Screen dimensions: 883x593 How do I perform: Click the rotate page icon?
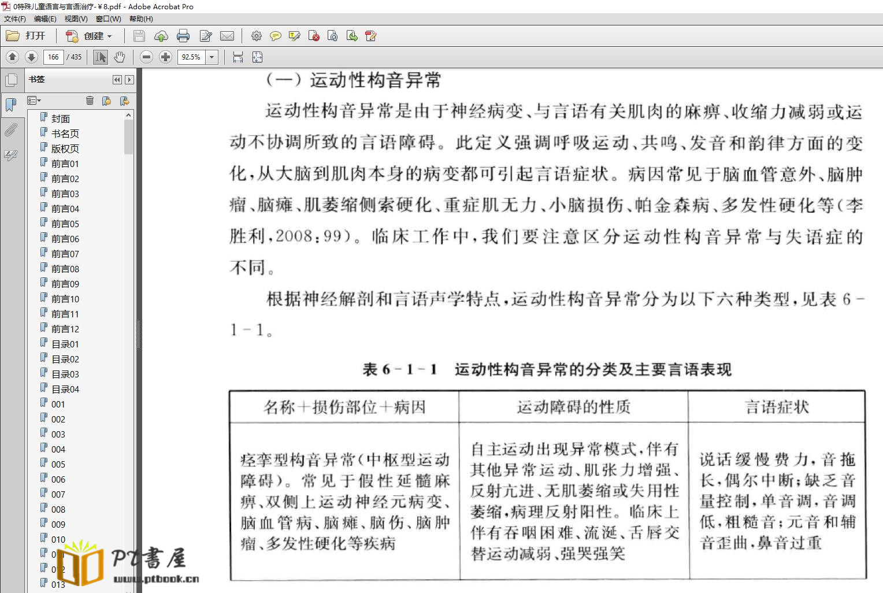[x=333, y=36]
